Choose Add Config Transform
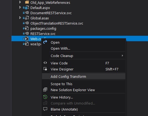This screenshot has width=148, height=116. (x=84, y=76)
